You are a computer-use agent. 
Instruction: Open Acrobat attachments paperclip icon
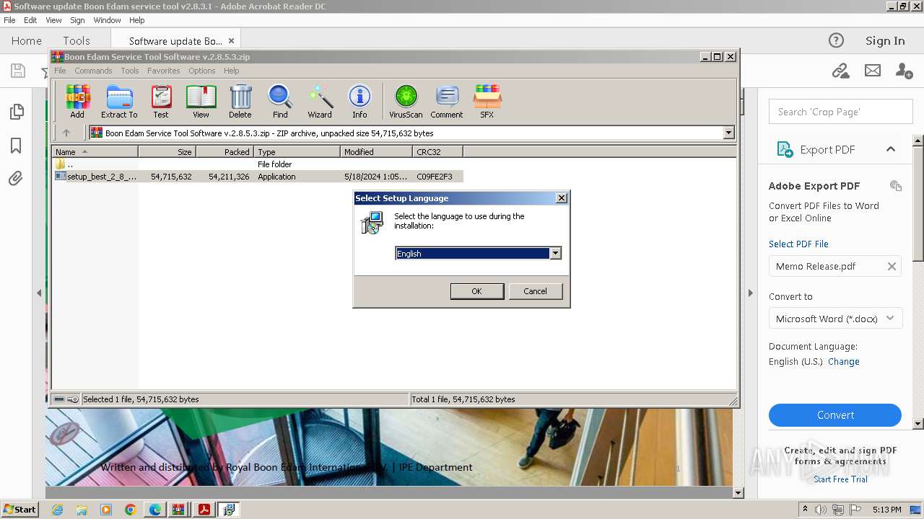coord(16,179)
